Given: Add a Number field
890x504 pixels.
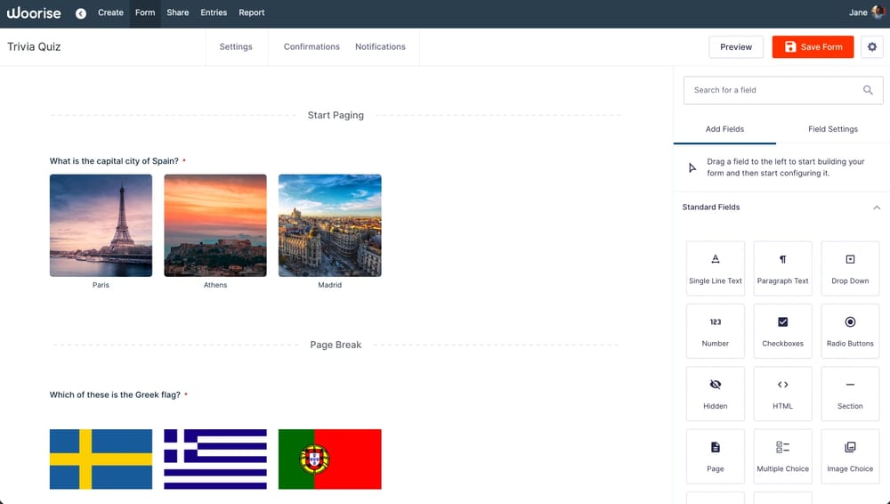Looking at the screenshot, I should [x=716, y=330].
